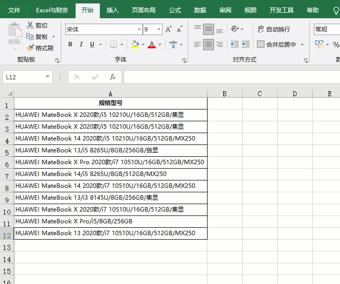
Task: Expand the borders dropdown arrow
Action: (122, 44)
